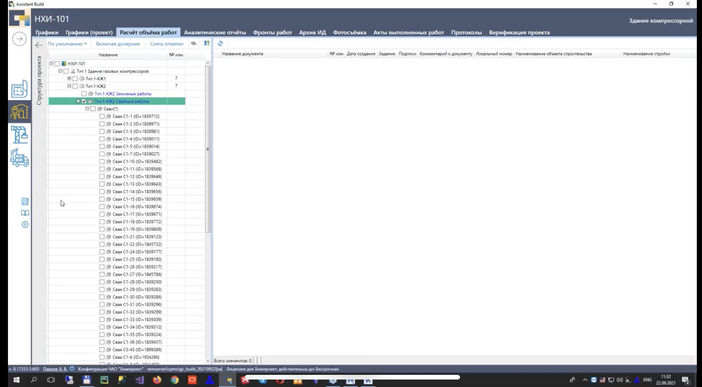Collapse the Сваи(*) tree group
702x387 pixels.
click(x=87, y=109)
